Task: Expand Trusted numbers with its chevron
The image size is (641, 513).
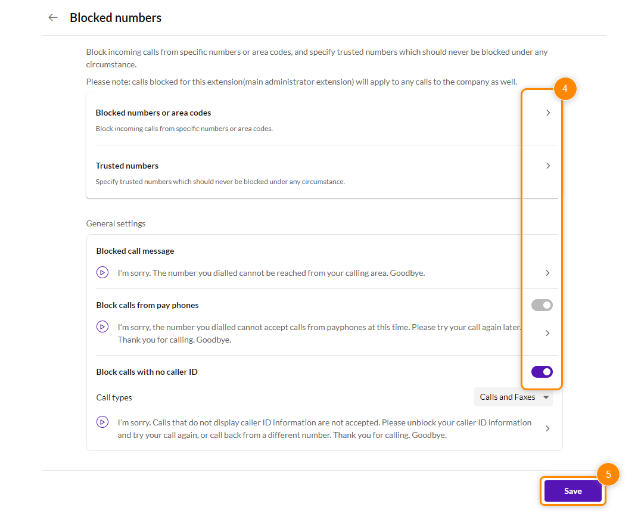Action: pos(548,166)
